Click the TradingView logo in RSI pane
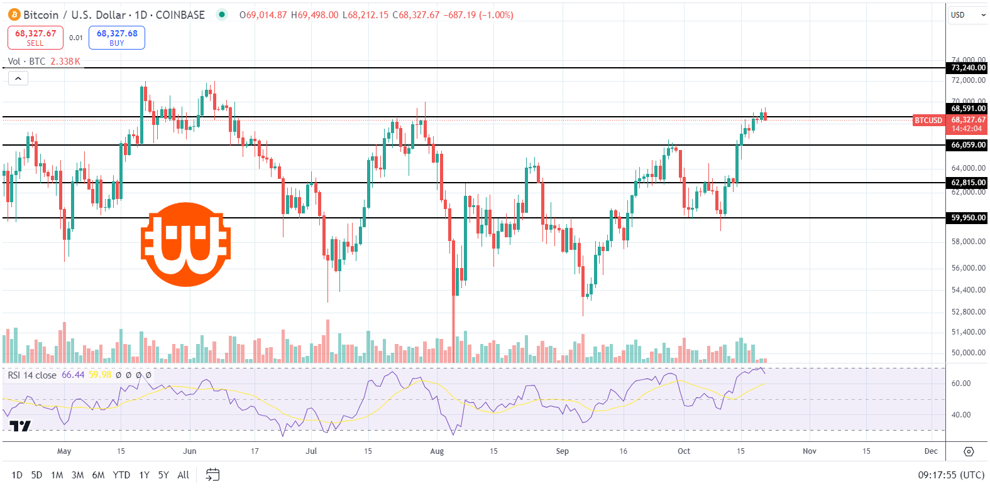990x489 pixels. [20, 426]
